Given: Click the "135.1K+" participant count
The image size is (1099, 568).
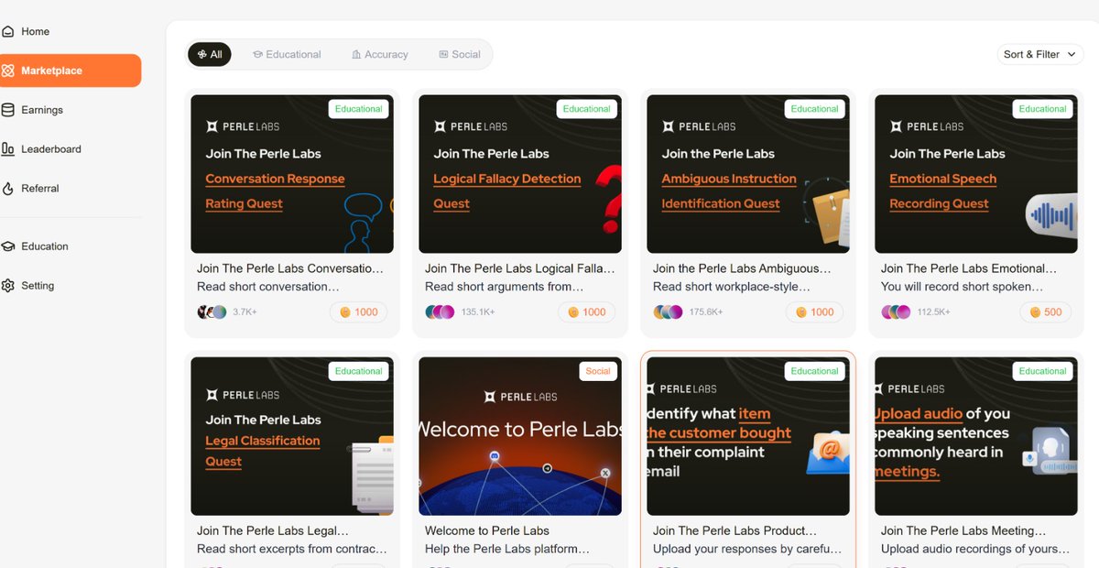Looking at the screenshot, I should pos(478,312).
